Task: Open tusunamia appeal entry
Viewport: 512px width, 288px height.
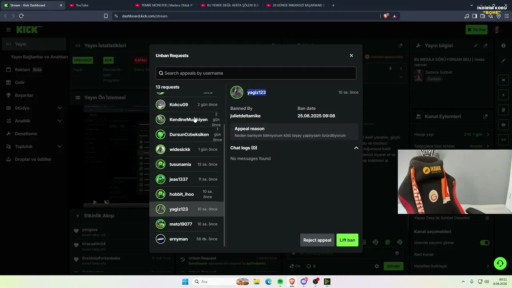Action: pos(186,164)
